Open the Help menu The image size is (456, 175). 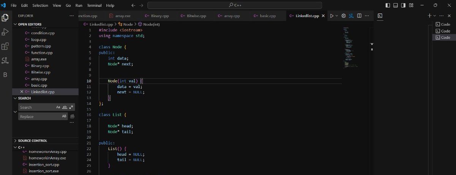click(110, 6)
